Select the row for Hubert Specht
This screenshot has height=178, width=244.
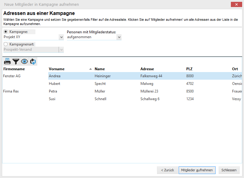pos(102,84)
